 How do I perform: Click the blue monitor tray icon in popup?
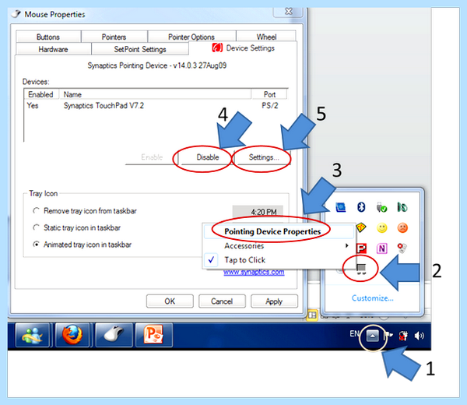(x=341, y=207)
